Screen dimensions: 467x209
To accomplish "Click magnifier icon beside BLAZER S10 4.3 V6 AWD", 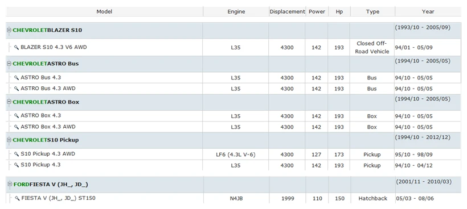I will pyautogui.click(x=17, y=47).
